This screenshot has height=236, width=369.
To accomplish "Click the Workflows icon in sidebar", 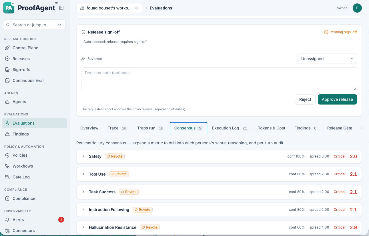I will pyautogui.click(x=7, y=166).
